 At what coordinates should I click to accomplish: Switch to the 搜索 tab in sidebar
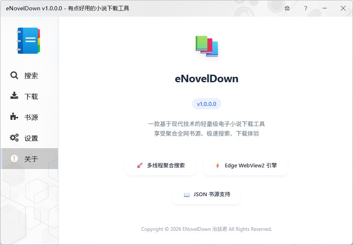pyautogui.click(x=29, y=76)
